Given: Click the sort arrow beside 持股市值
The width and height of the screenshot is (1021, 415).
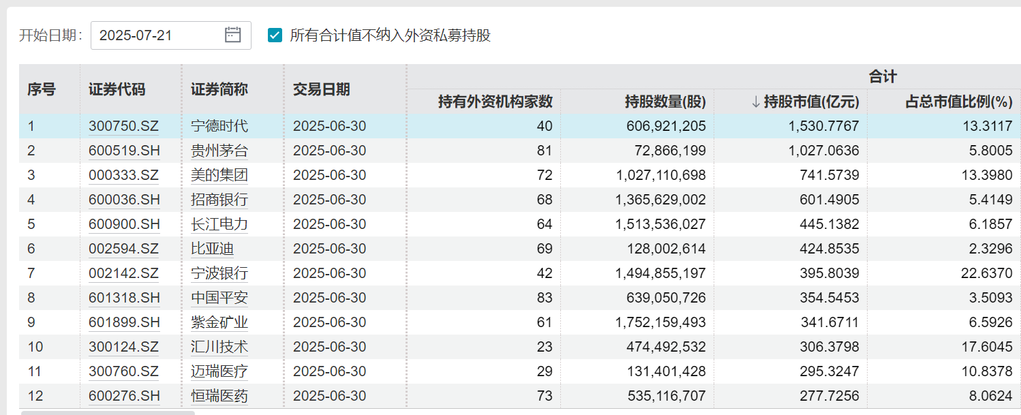Looking at the screenshot, I should (x=755, y=102).
